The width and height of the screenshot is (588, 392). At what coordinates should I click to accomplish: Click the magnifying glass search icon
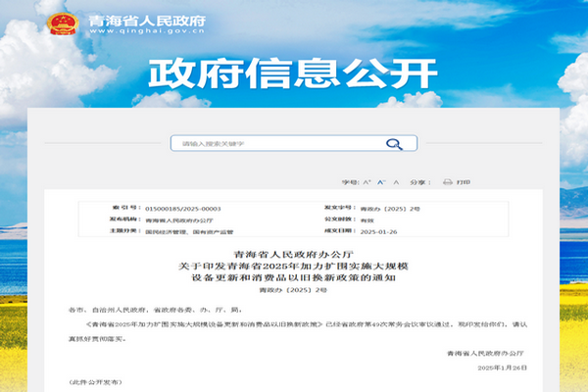394,144
